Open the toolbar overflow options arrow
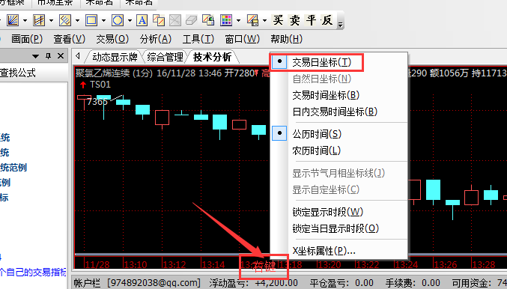Screen dimensions: 507x289 tap(340, 24)
